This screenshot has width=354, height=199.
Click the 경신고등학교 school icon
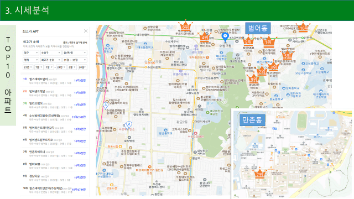pyautogui.click(x=265, y=59)
